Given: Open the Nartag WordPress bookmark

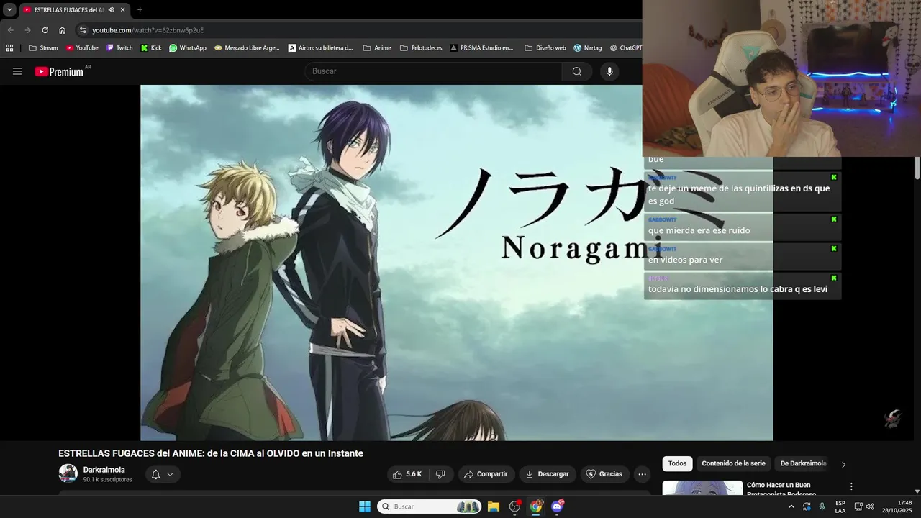Looking at the screenshot, I should (587, 48).
